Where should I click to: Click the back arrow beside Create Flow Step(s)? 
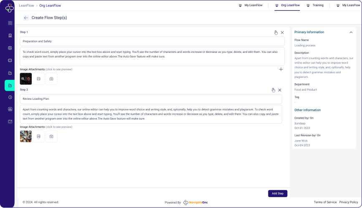click(26, 18)
